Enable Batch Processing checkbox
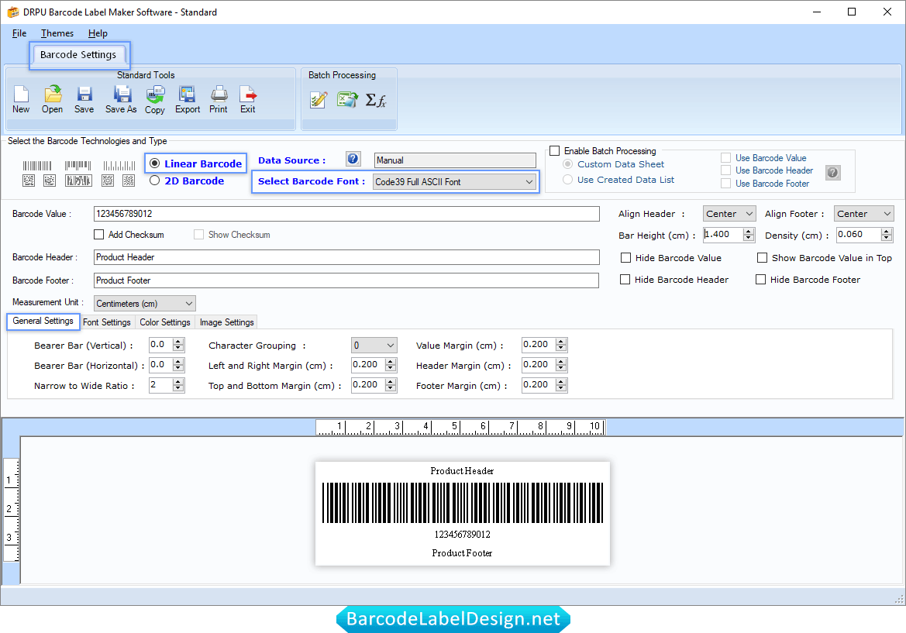This screenshot has height=633, width=906. point(555,151)
